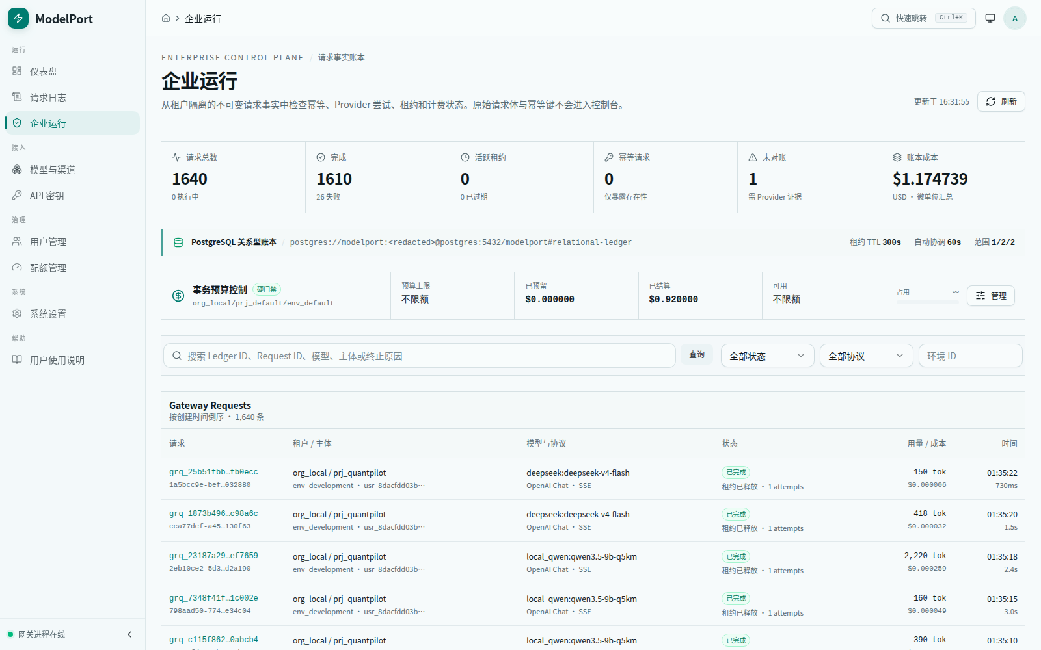
Task: Click the 活跃租约 clock icon
Action: tap(465, 157)
